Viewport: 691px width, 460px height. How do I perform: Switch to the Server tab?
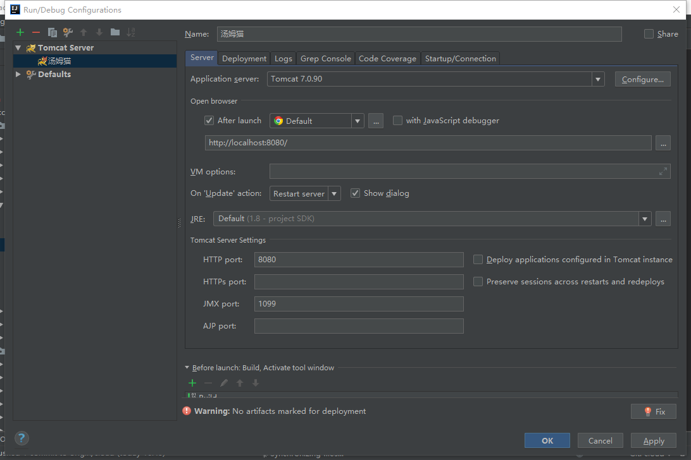click(202, 57)
